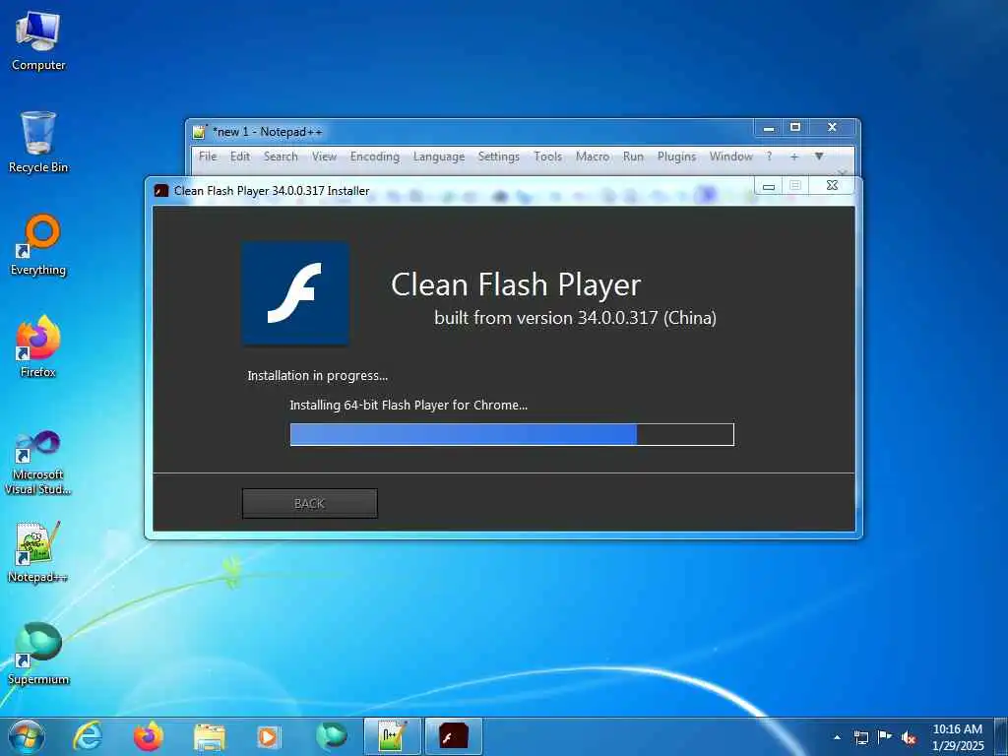Open Windows Media Player from the taskbar
This screenshot has width=1008, height=756.
click(x=269, y=737)
